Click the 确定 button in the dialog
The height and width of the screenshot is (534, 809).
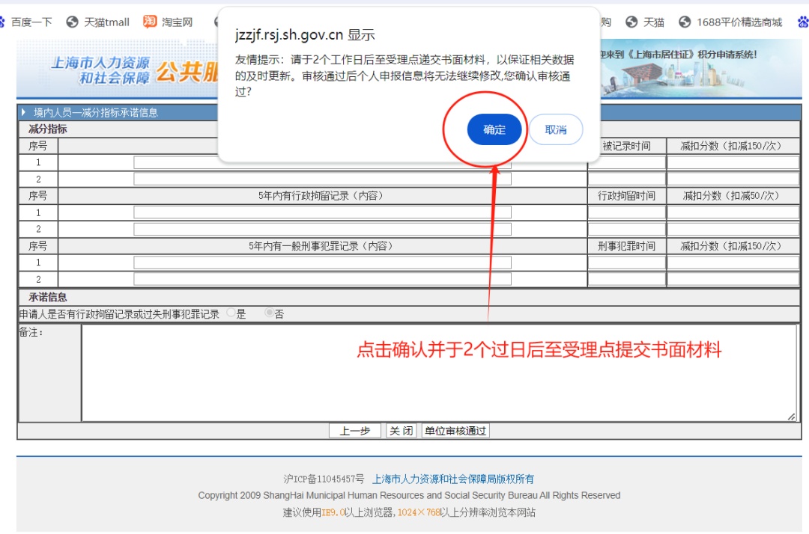tap(494, 129)
